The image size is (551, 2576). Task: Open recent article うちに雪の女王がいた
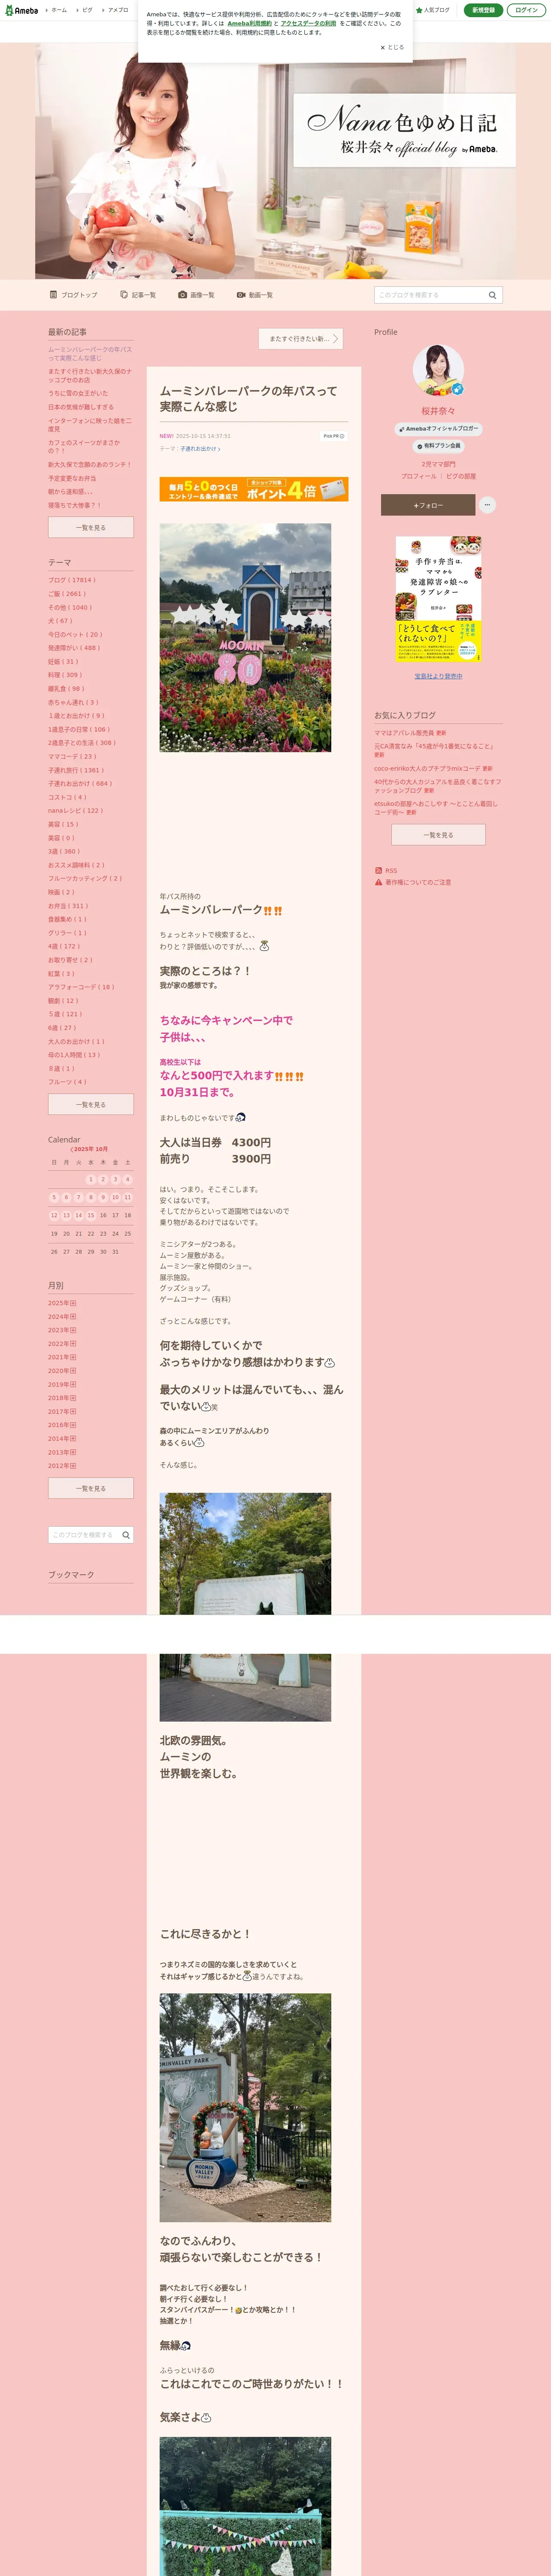(x=78, y=393)
